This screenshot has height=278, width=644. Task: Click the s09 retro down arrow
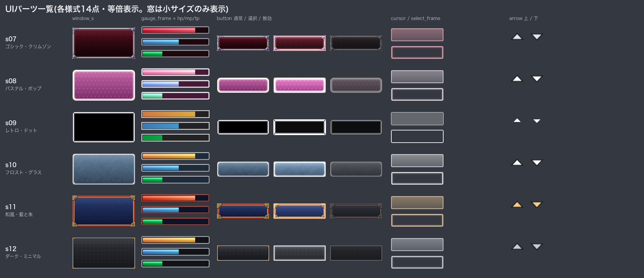(x=537, y=121)
